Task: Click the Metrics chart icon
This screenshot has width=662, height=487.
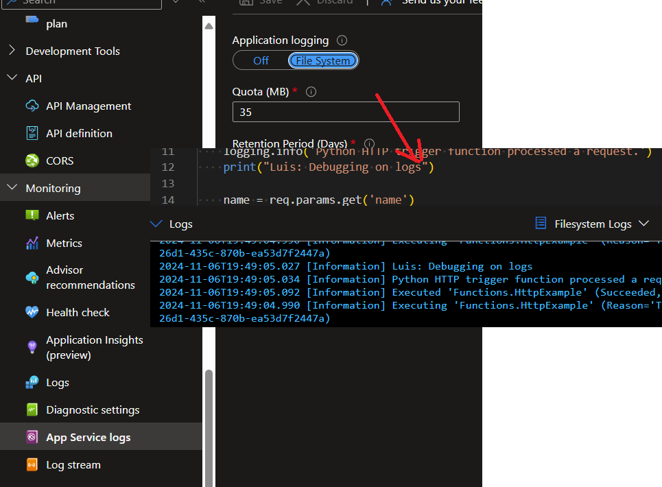Action: 32,243
